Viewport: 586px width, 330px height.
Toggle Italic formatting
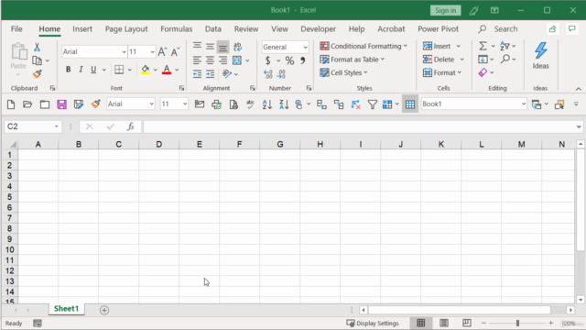81,70
